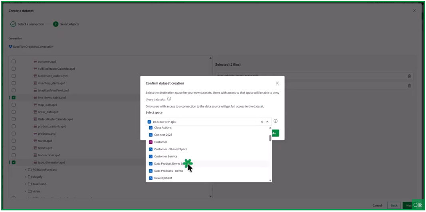
Task: Click the purple Customer space icon
Action: [151, 142]
